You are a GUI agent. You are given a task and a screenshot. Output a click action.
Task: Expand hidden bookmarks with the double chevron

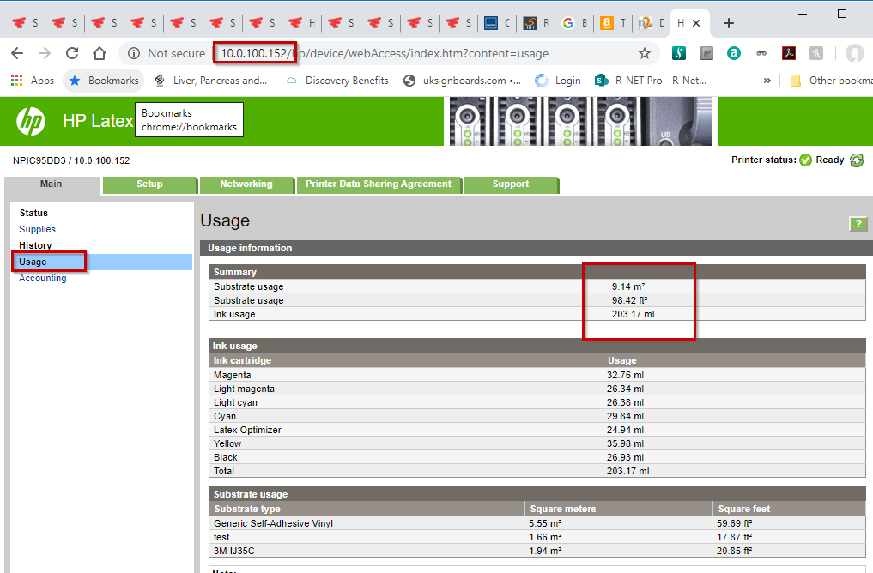click(x=767, y=81)
